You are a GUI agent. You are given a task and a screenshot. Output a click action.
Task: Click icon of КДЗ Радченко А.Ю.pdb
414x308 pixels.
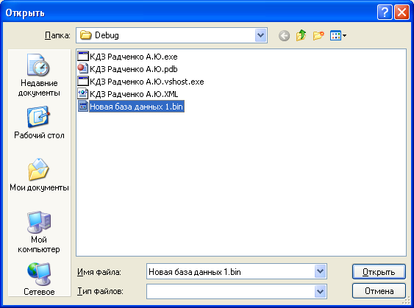coord(83,69)
